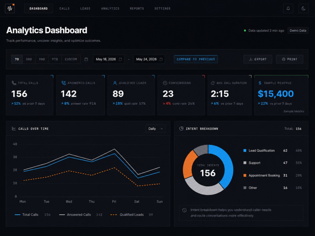This screenshot has height=236, width=315.
Task: Click the download icon on Export
Action: [x=250, y=59]
